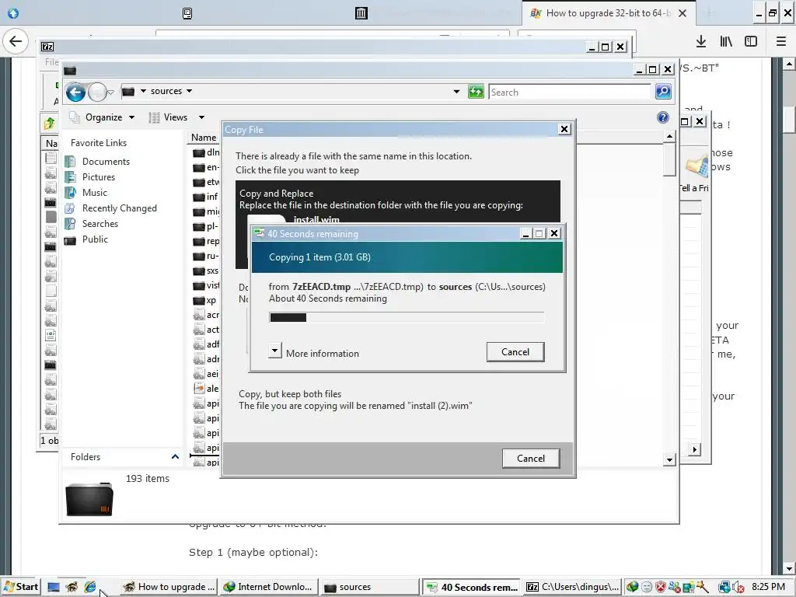Click the 7z icon in 7-Zip title bar
This screenshot has width=796, height=597.
[47, 47]
